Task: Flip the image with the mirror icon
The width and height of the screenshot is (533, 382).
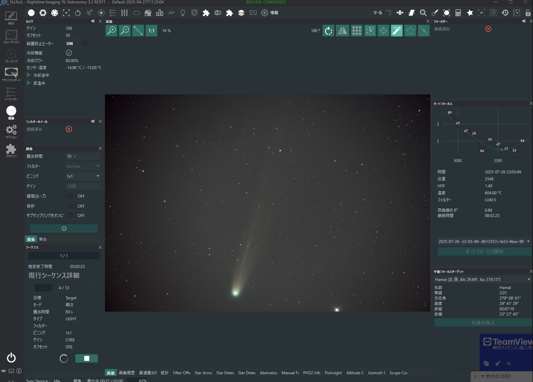Action: tap(342, 31)
